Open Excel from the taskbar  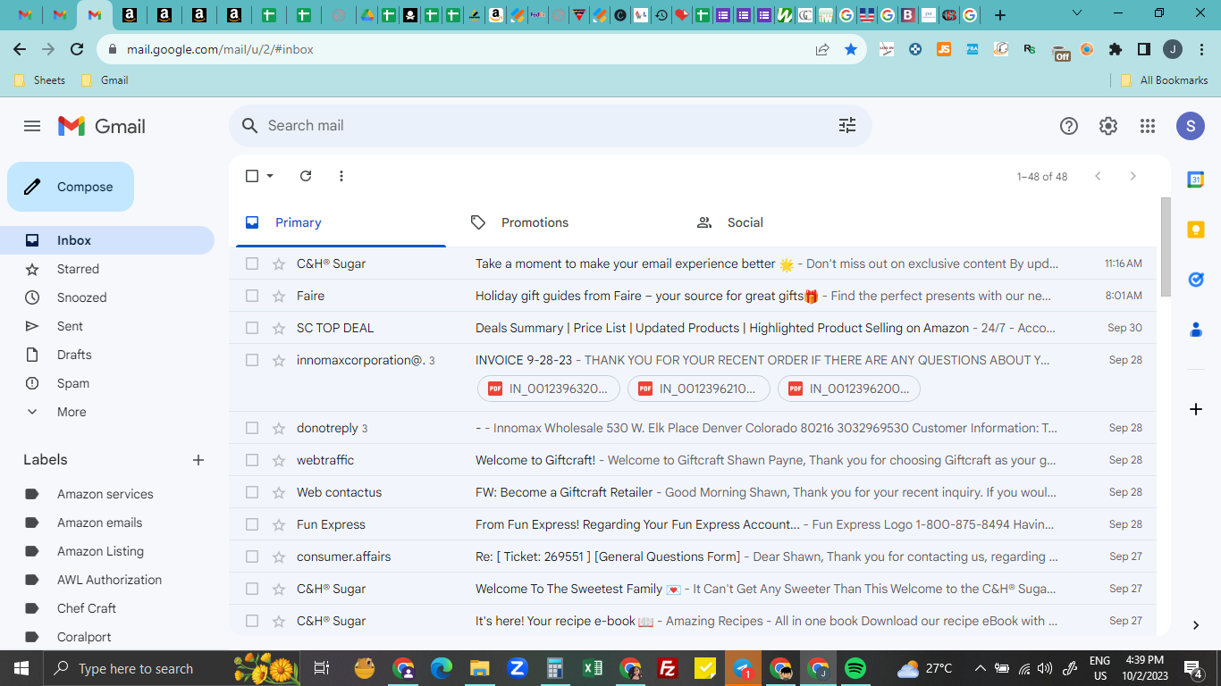coord(593,668)
